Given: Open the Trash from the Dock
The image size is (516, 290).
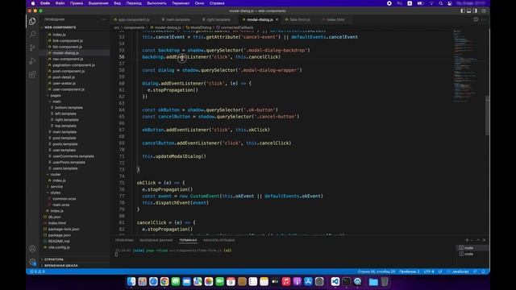Looking at the screenshot, I should 385,281.
